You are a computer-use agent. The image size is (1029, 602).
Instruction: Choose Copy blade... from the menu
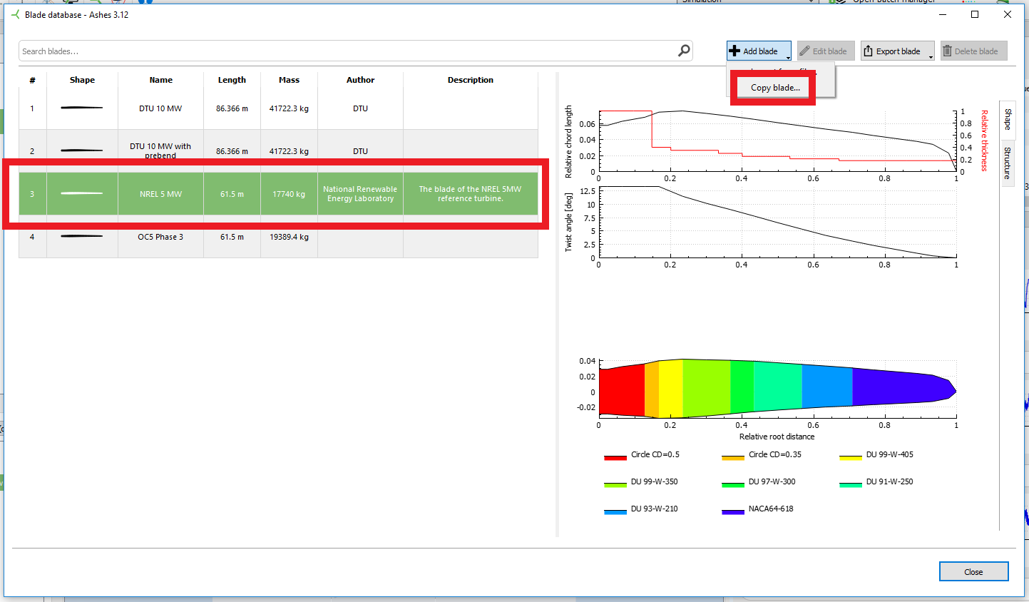[x=774, y=88]
